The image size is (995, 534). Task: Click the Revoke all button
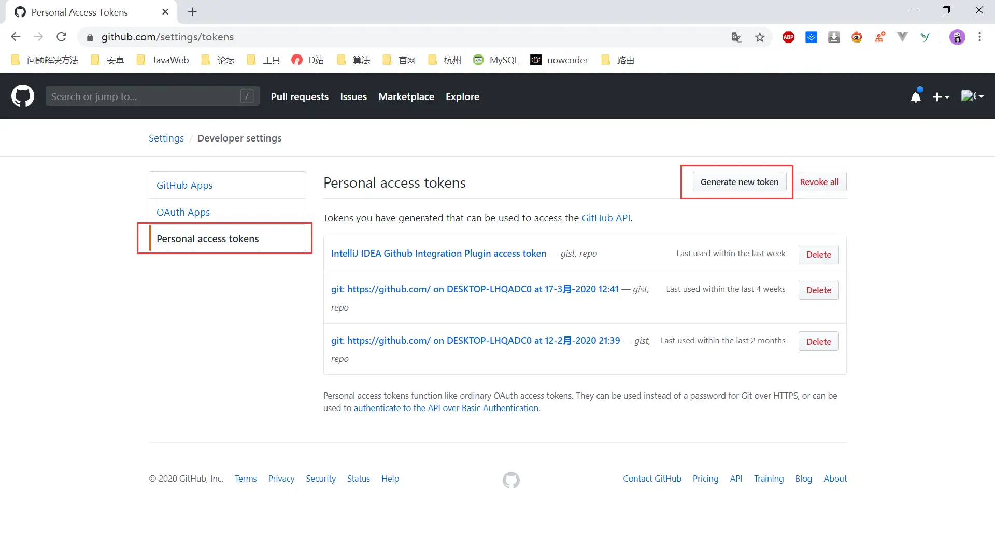pyautogui.click(x=819, y=182)
